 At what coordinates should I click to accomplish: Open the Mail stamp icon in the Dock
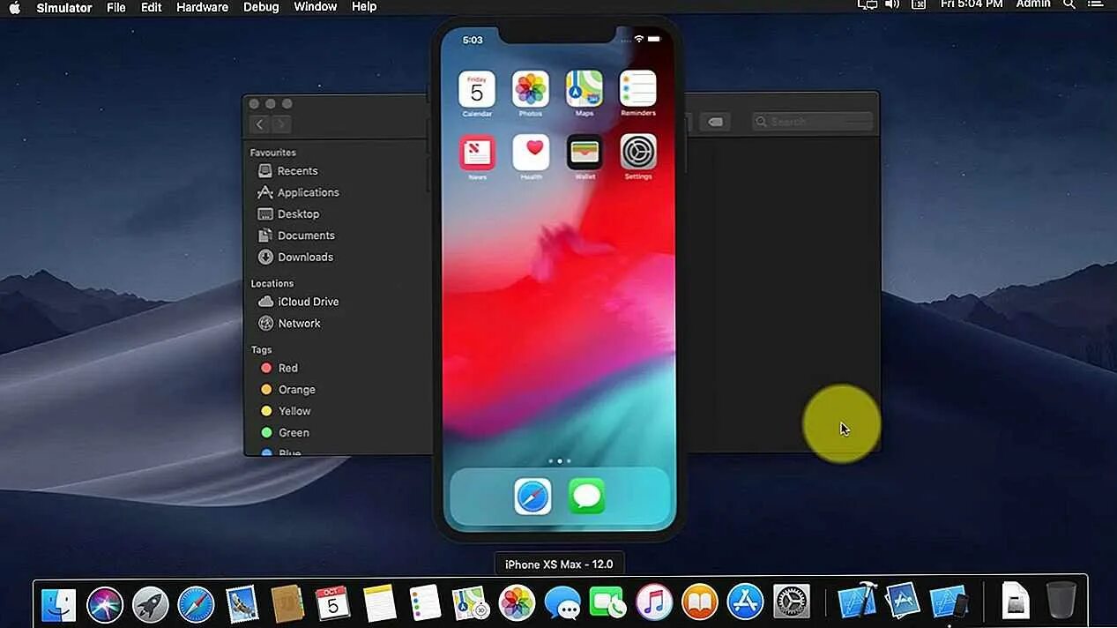242,604
